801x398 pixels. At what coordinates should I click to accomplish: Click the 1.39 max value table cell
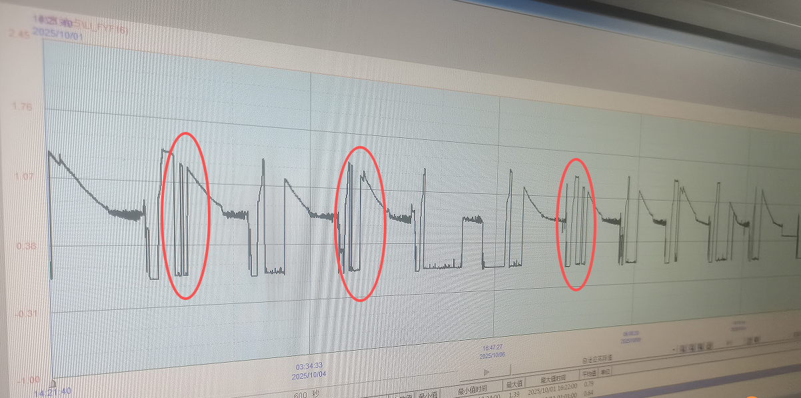tap(513, 395)
